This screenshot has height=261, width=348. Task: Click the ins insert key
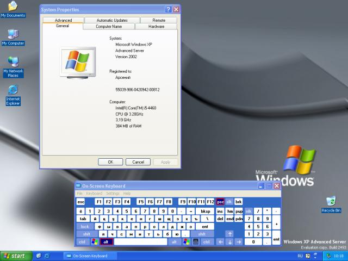pos(220,212)
